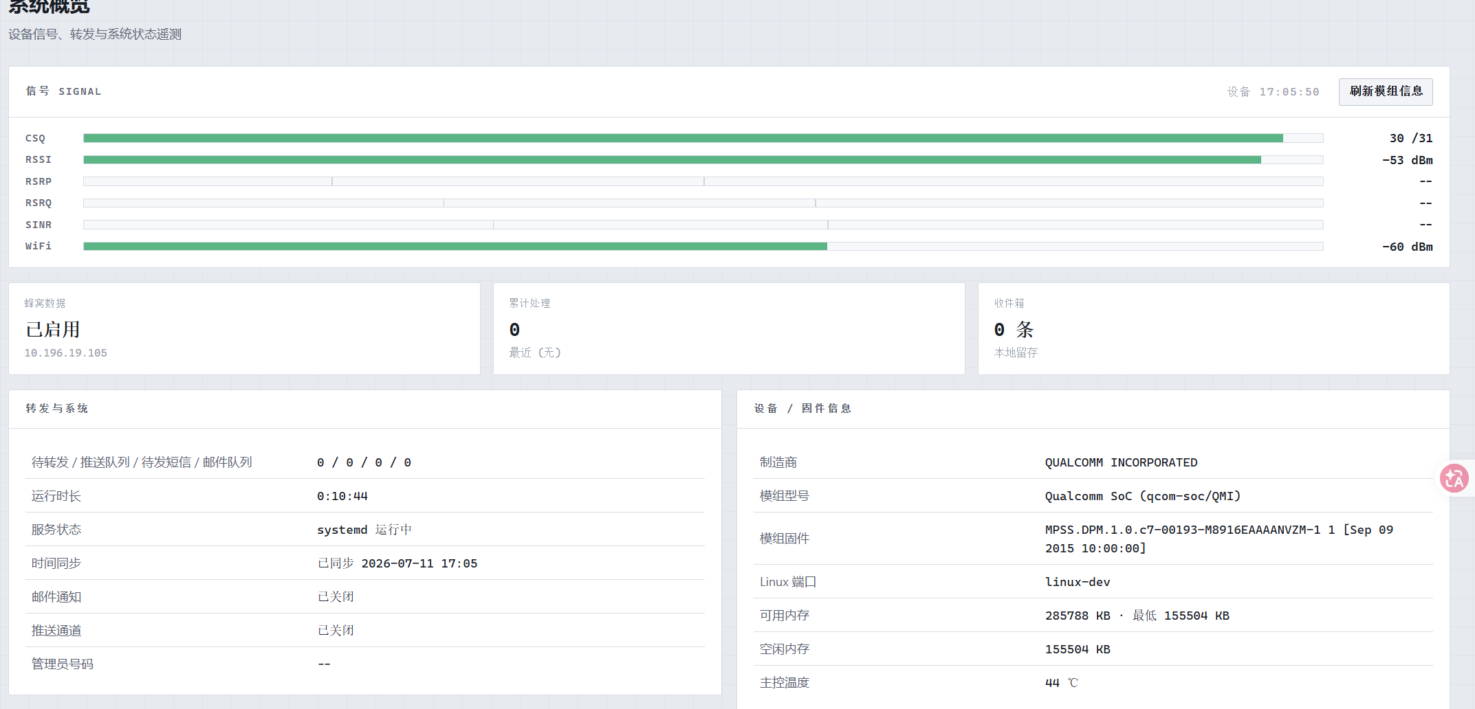Click the 最近 (无) text
The image size is (1475, 709).
pyautogui.click(x=535, y=352)
